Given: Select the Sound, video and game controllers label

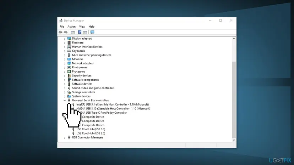Looking at the screenshot, I should pyautogui.click(x=93, y=88).
